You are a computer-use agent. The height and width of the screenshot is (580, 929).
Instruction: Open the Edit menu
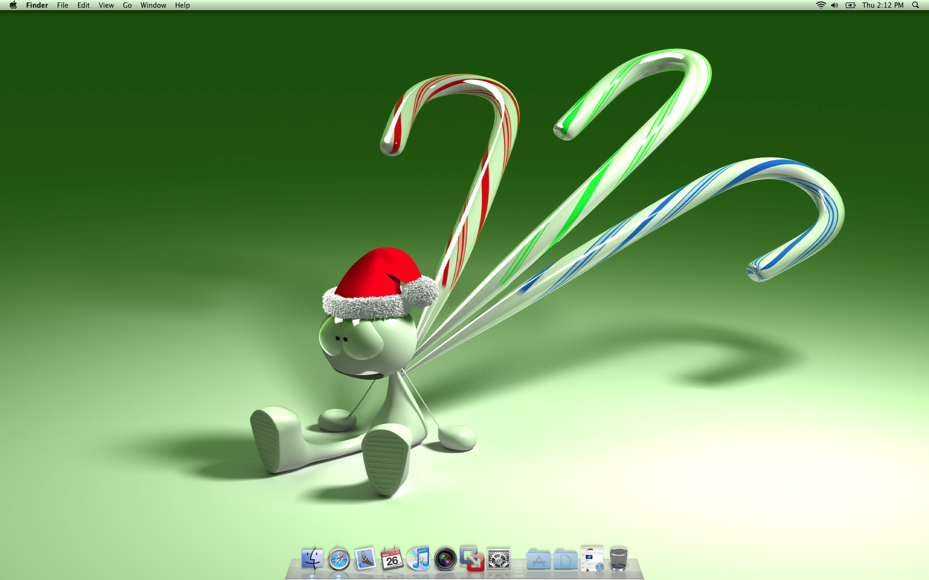coord(83,5)
